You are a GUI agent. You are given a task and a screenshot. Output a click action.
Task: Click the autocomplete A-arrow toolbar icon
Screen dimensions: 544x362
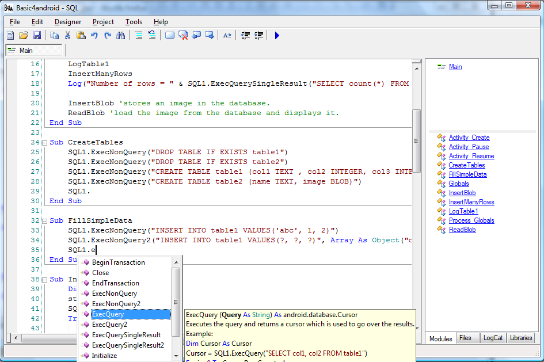[x=227, y=35]
